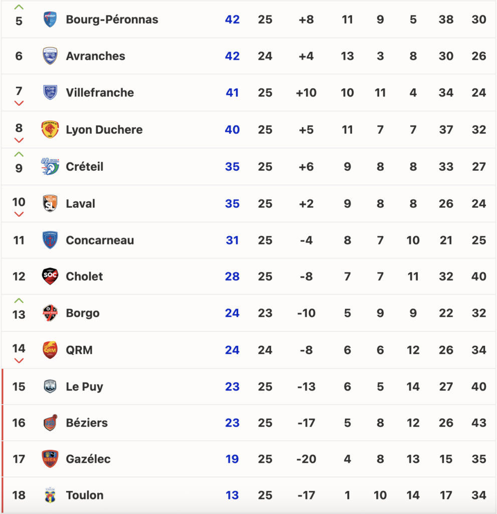
Task: Click the Gazélec club crest icon
Action: 50,459
